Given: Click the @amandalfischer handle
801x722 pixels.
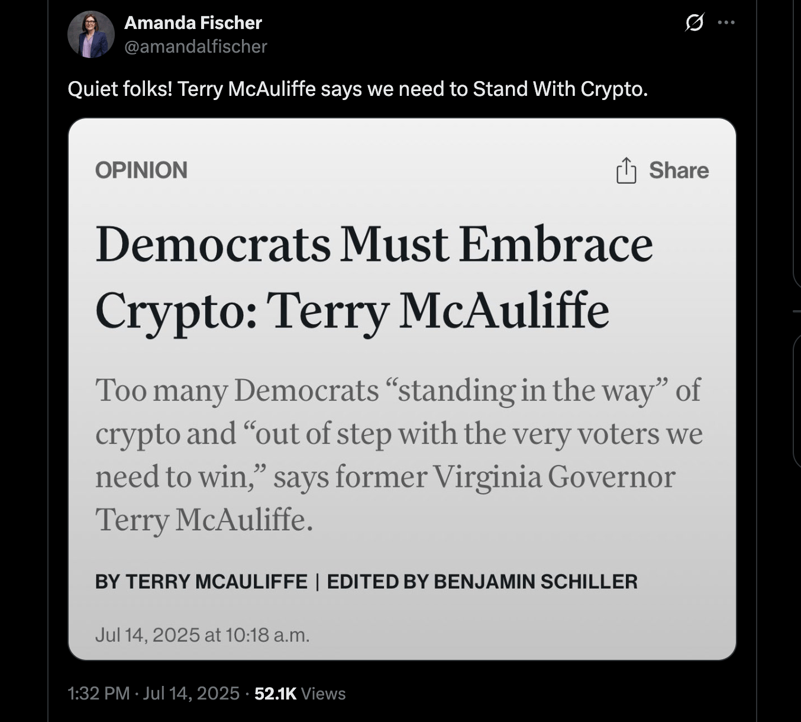Looking at the screenshot, I should point(196,46).
